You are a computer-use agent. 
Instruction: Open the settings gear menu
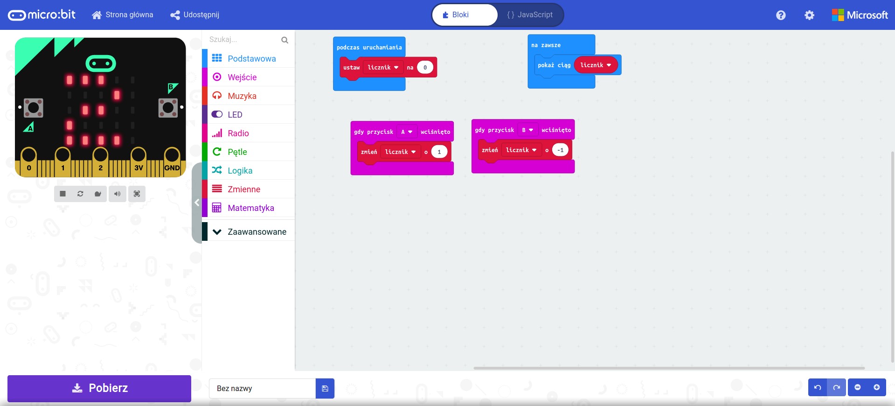(809, 15)
